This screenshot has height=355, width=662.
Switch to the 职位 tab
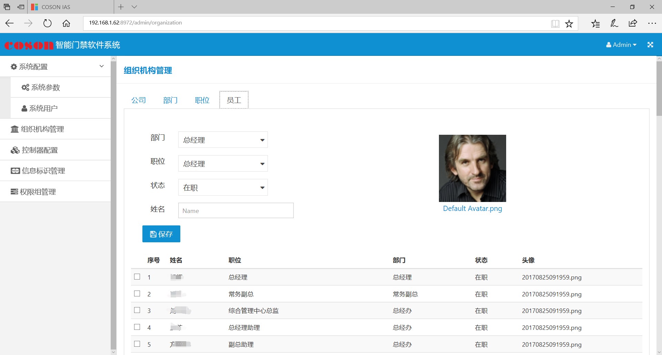[202, 100]
